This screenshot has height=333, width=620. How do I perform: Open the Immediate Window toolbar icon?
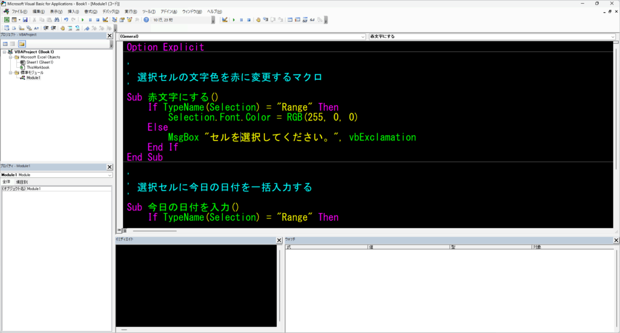click(x=297, y=20)
